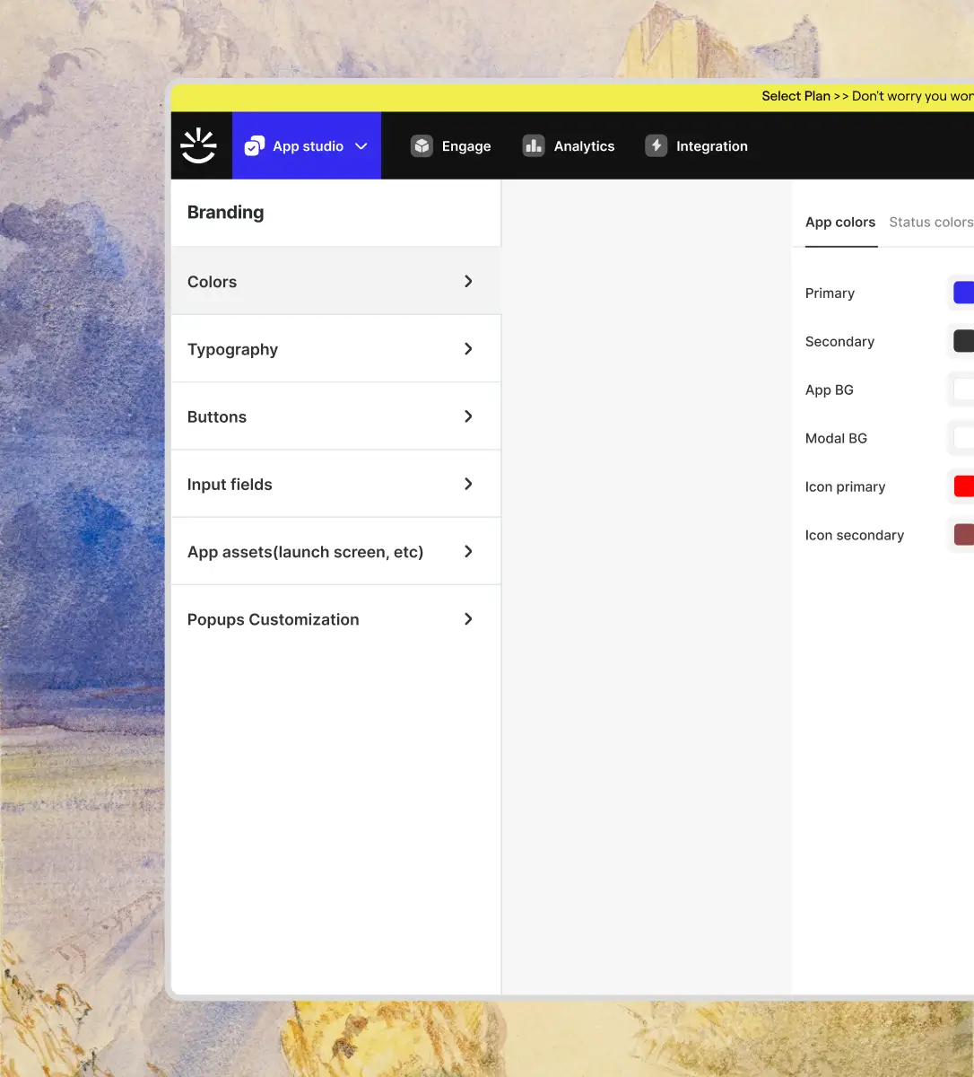Image resolution: width=974 pixels, height=1077 pixels.
Task: Click the Branding heading
Action: 225,213
